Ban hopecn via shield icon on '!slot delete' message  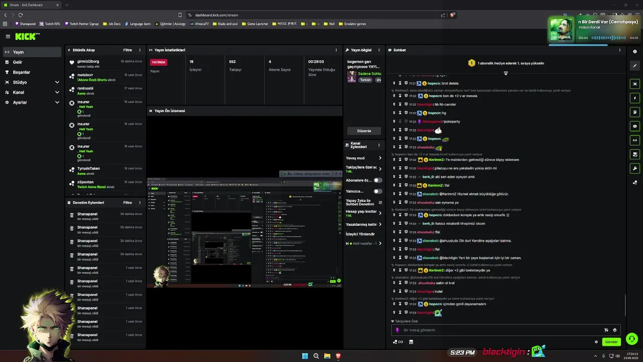[406, 83]
